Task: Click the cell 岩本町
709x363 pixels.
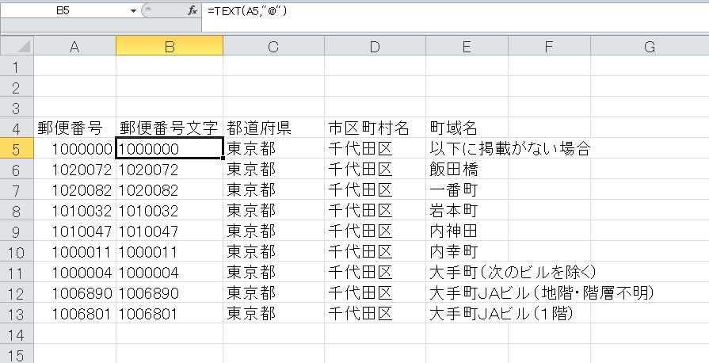Action: [467, 211]
